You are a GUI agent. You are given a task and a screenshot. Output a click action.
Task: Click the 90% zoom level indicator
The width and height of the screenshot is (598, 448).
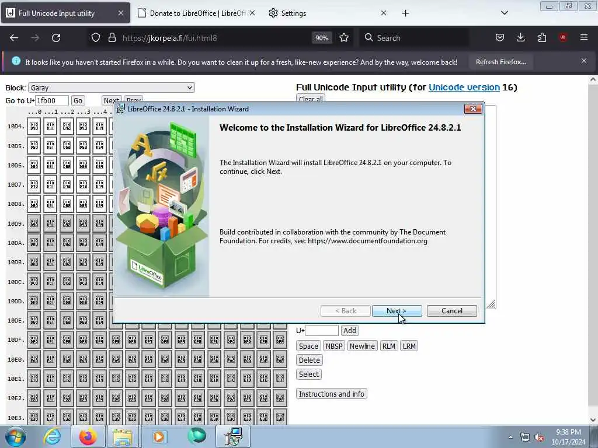click(322, 38)
